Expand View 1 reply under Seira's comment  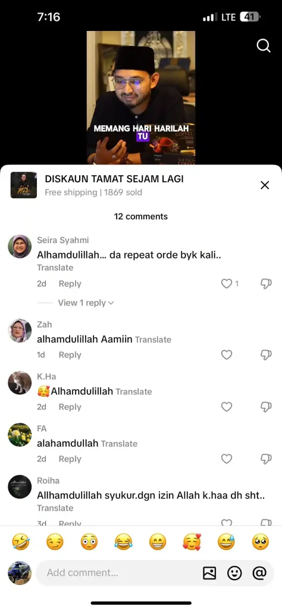(x=86, y=303)
